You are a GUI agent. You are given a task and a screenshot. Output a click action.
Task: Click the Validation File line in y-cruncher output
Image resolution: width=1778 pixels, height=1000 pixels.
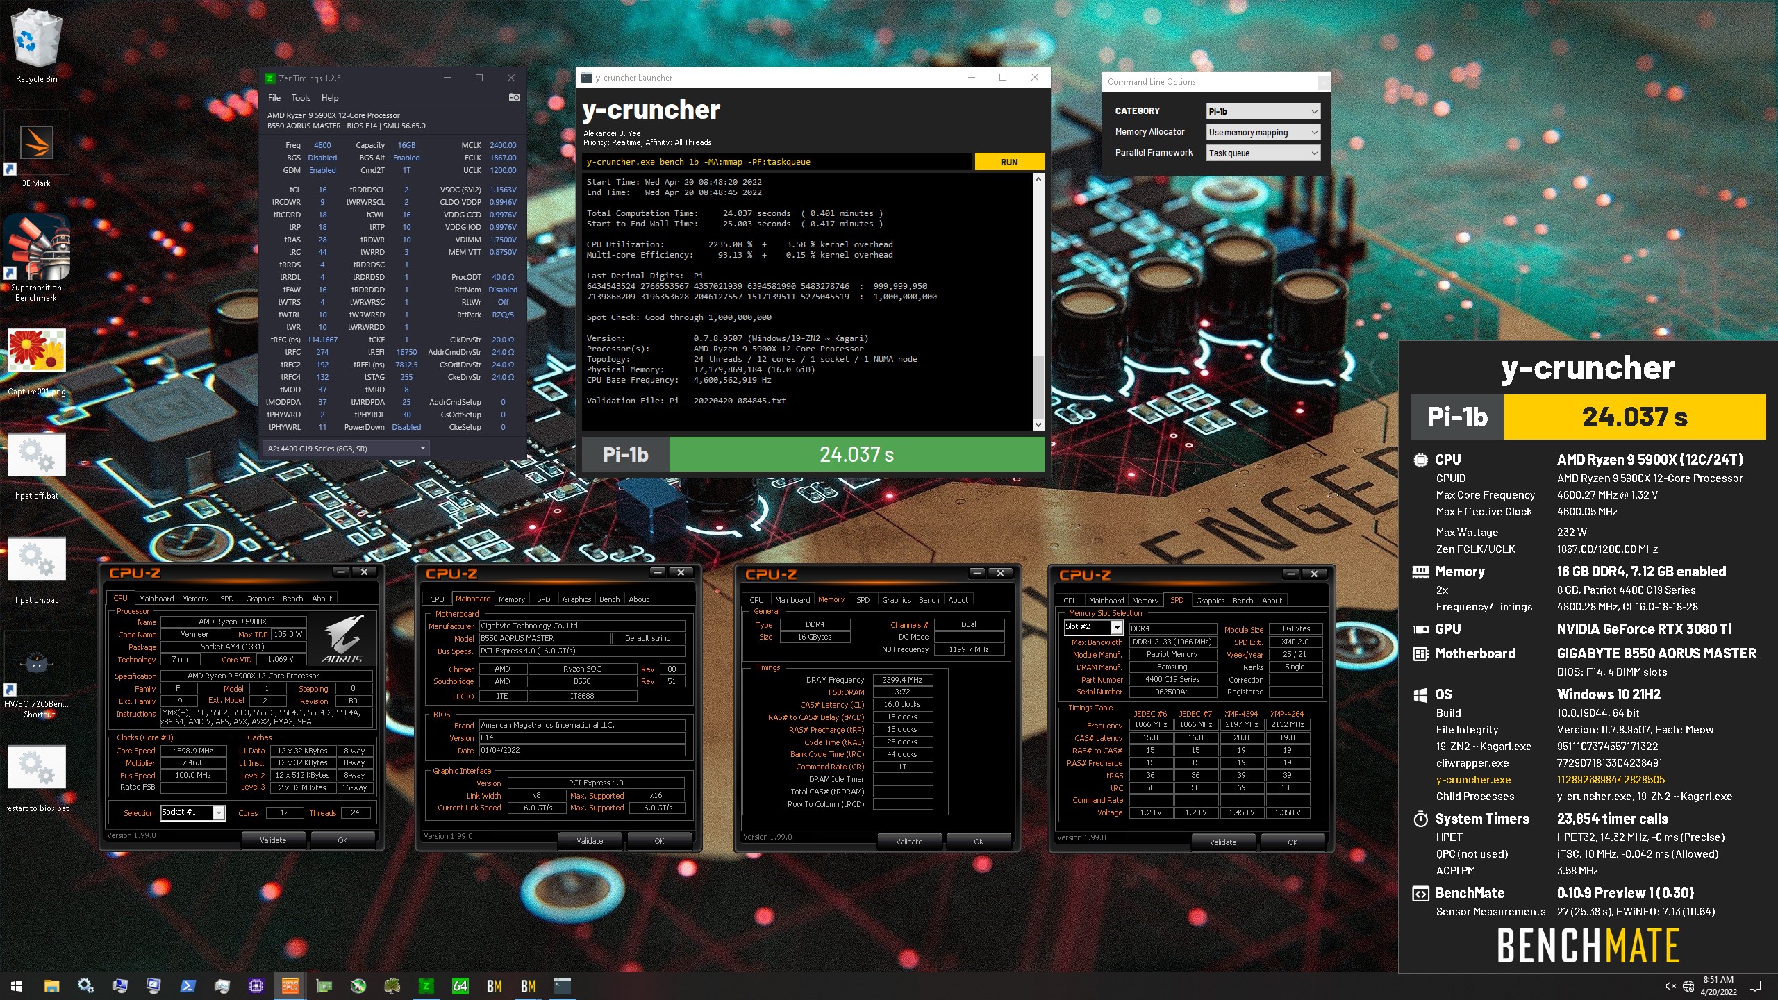686,401
